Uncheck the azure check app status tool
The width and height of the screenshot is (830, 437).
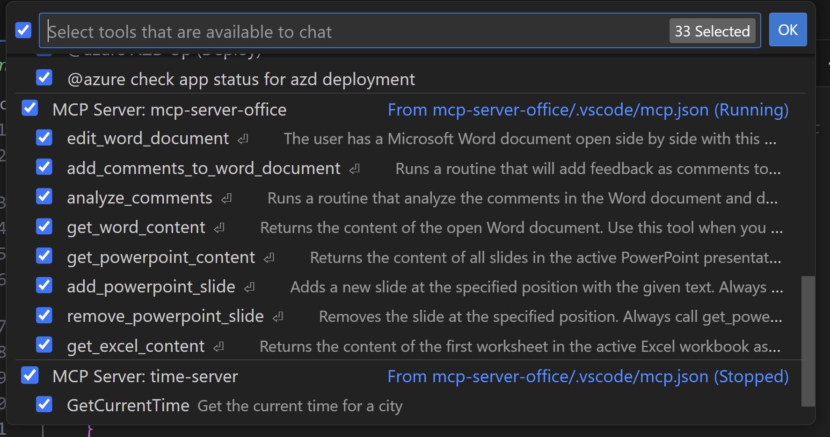tap(44, 78)
